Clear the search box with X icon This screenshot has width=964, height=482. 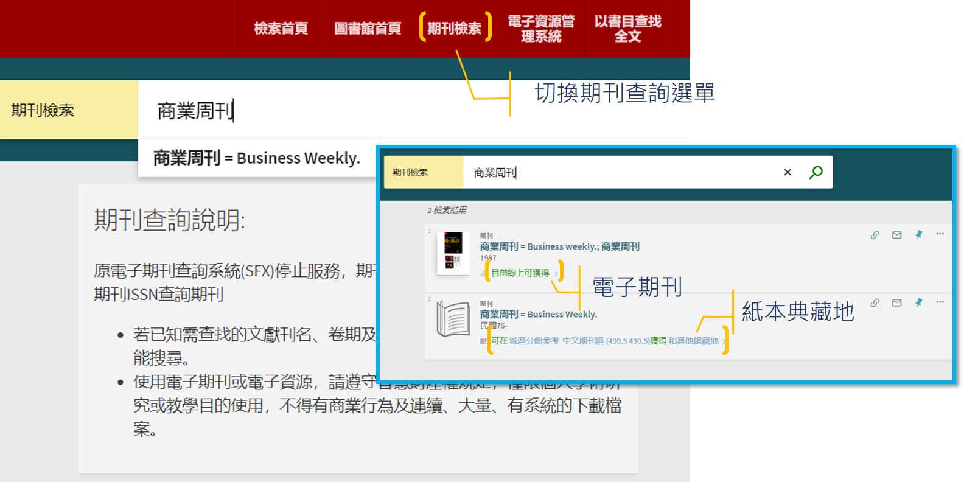click(x=788, y=172)
